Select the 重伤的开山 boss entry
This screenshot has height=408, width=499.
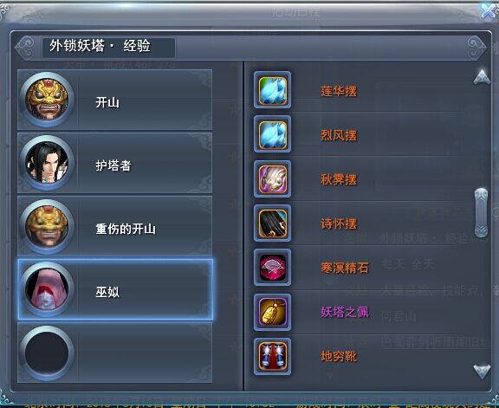(115, 226)
